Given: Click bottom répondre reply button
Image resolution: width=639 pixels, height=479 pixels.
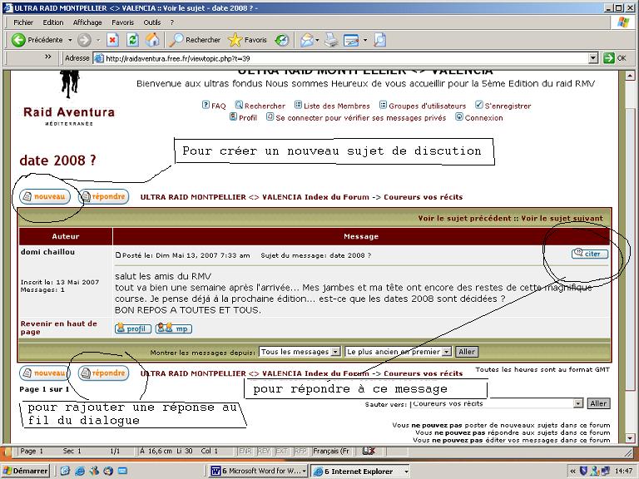Looking at the screenshot, I should click(x=103, y=373).
